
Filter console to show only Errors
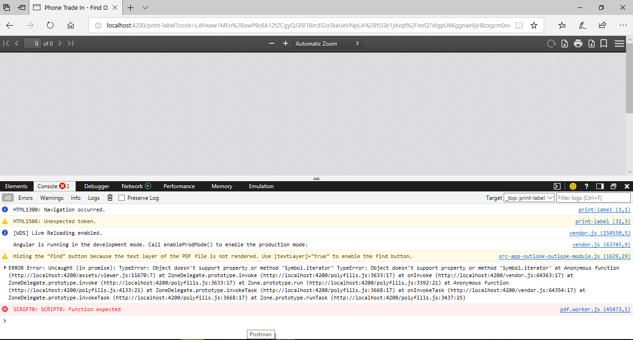pos(26,197)
